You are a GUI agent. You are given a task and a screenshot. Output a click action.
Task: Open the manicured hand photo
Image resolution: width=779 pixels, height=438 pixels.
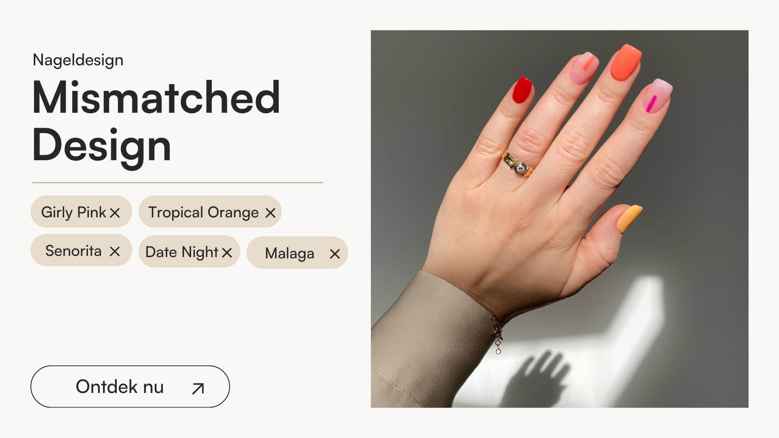coord(559,218)
